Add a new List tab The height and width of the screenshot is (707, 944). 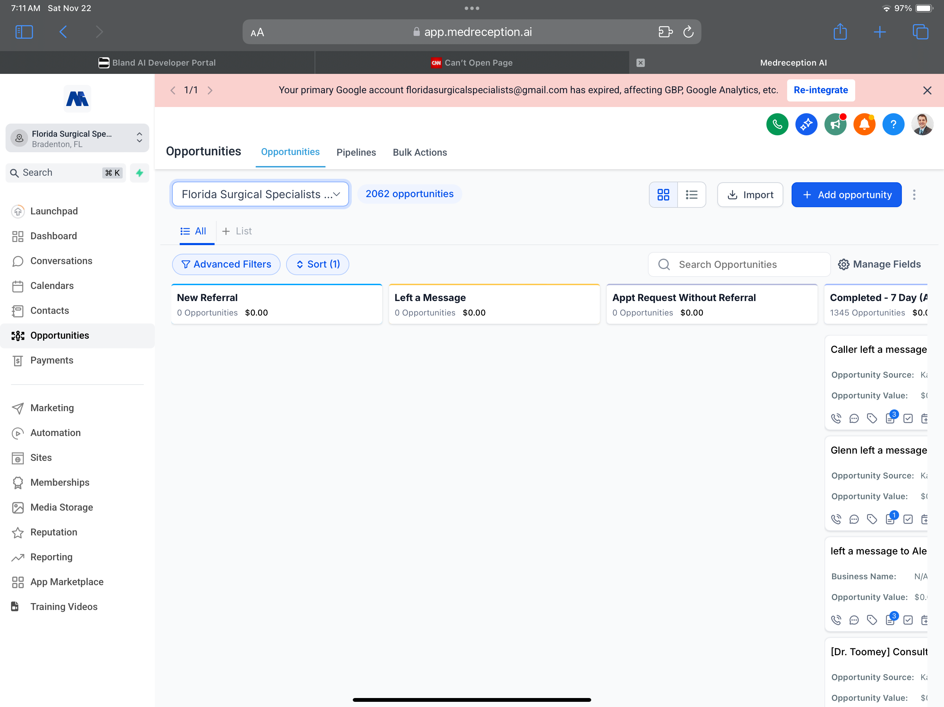pyautogui.click(x=237, y=231)
